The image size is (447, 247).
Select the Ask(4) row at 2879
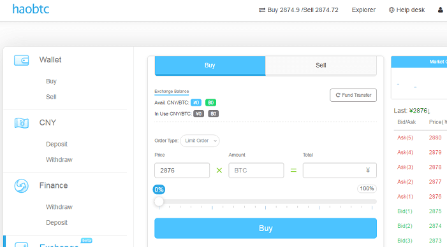click(x=420, y=153)
